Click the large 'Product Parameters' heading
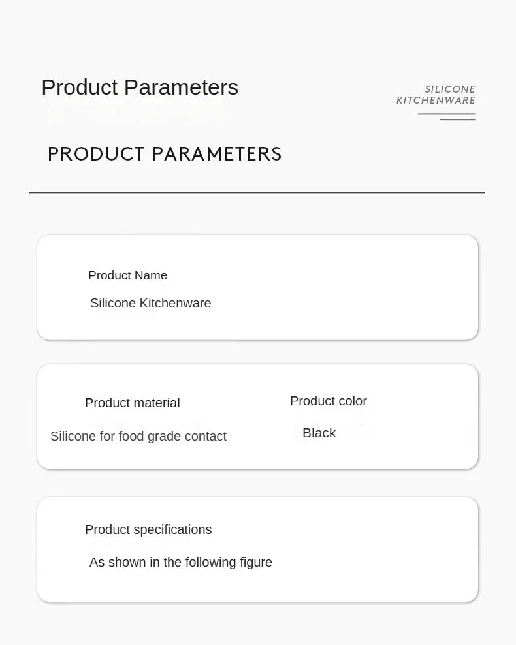Viewport: 516px width, 645px height. coord(140,87)
